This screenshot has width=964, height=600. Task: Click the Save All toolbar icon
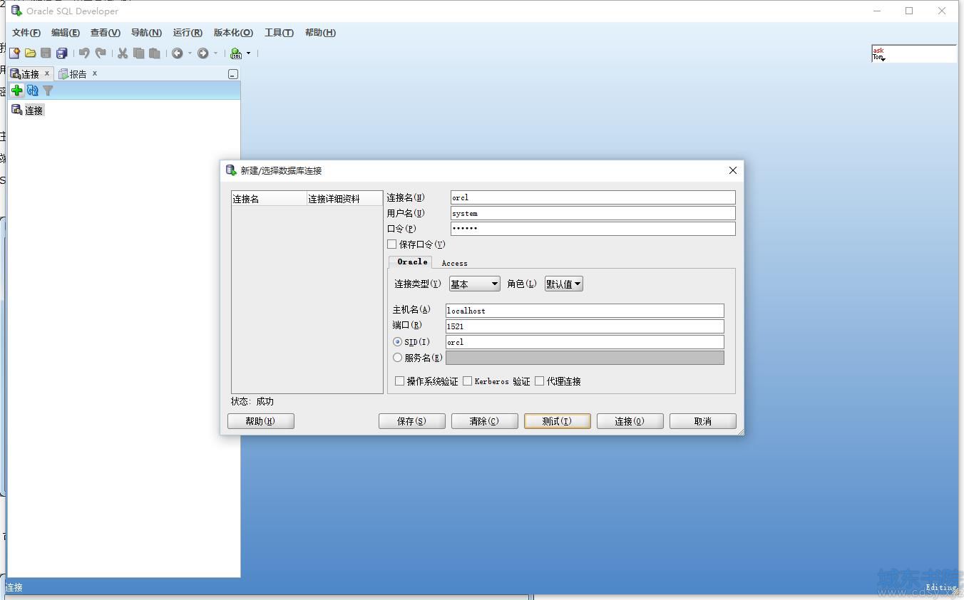62,53
